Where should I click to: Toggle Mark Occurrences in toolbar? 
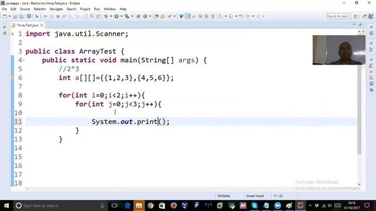tap(189, 16)
